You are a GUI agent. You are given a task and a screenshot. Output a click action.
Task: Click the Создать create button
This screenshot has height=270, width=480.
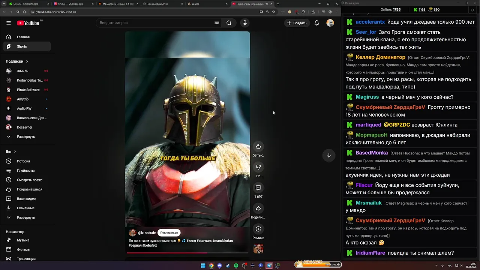click(297, 23)
